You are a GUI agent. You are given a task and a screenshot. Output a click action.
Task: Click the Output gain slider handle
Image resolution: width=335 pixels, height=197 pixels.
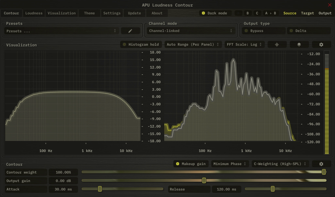click(x=204, y=180)
